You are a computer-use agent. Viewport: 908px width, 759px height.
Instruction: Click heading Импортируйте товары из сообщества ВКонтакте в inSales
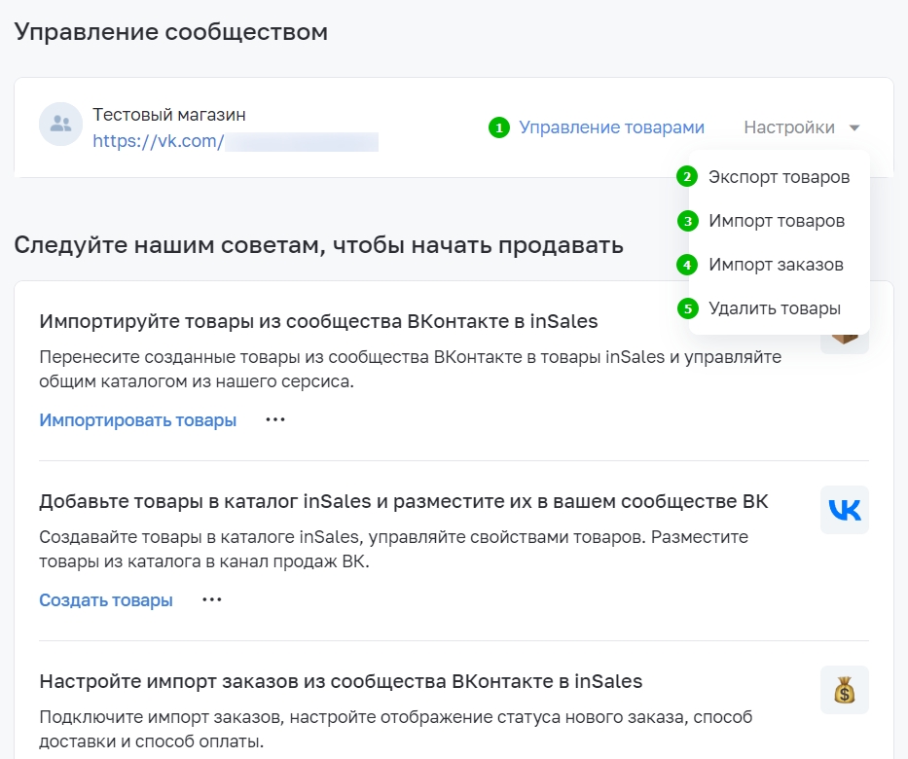318,321
